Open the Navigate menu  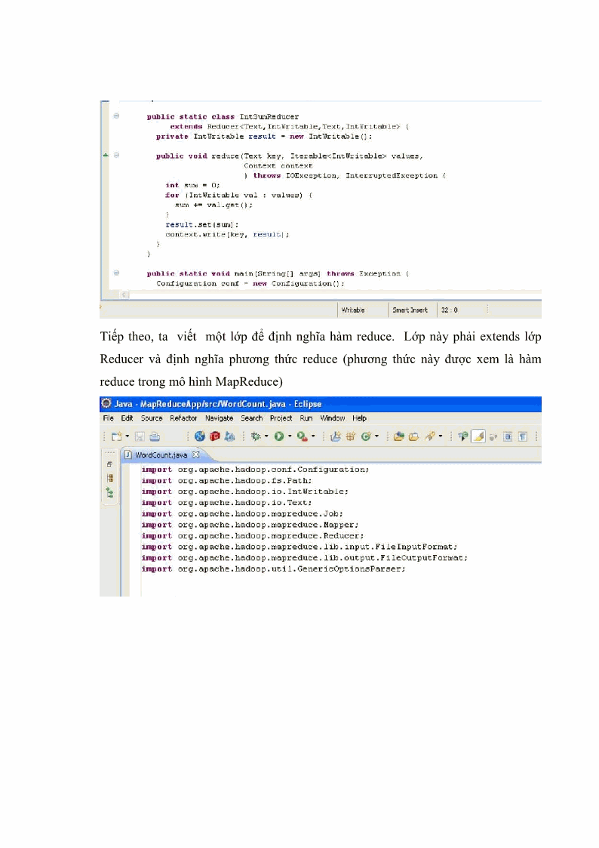click(x=220, y=418)
